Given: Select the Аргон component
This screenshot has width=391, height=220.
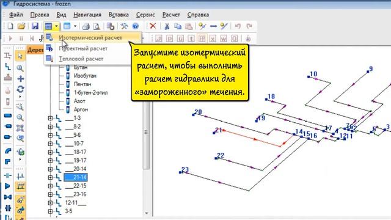Looking at the screenshot, I should [81, 109].
